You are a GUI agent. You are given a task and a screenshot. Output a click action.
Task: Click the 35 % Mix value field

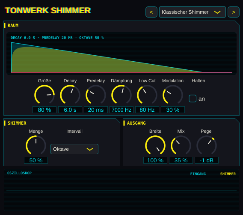[x=181, y=160]
